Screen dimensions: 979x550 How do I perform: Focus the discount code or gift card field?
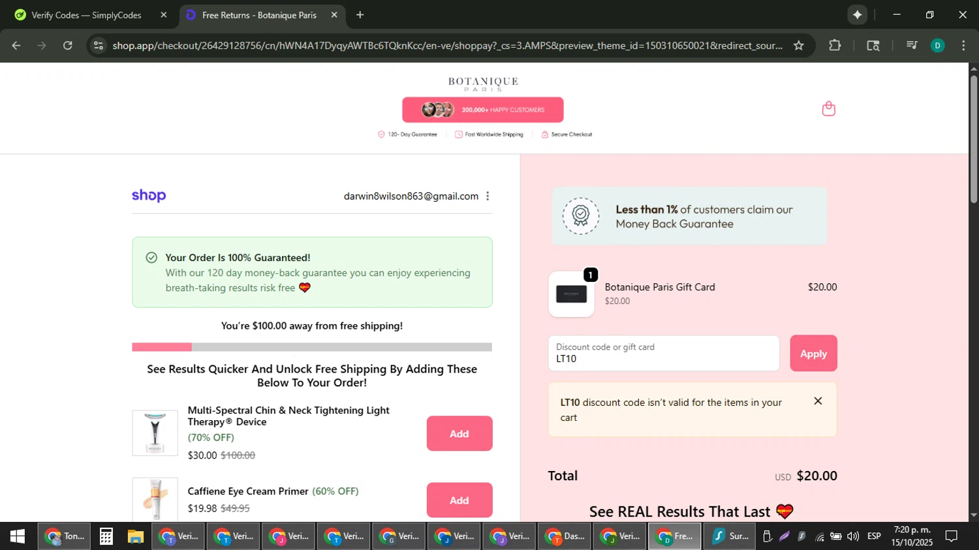[x=664, y=354]
